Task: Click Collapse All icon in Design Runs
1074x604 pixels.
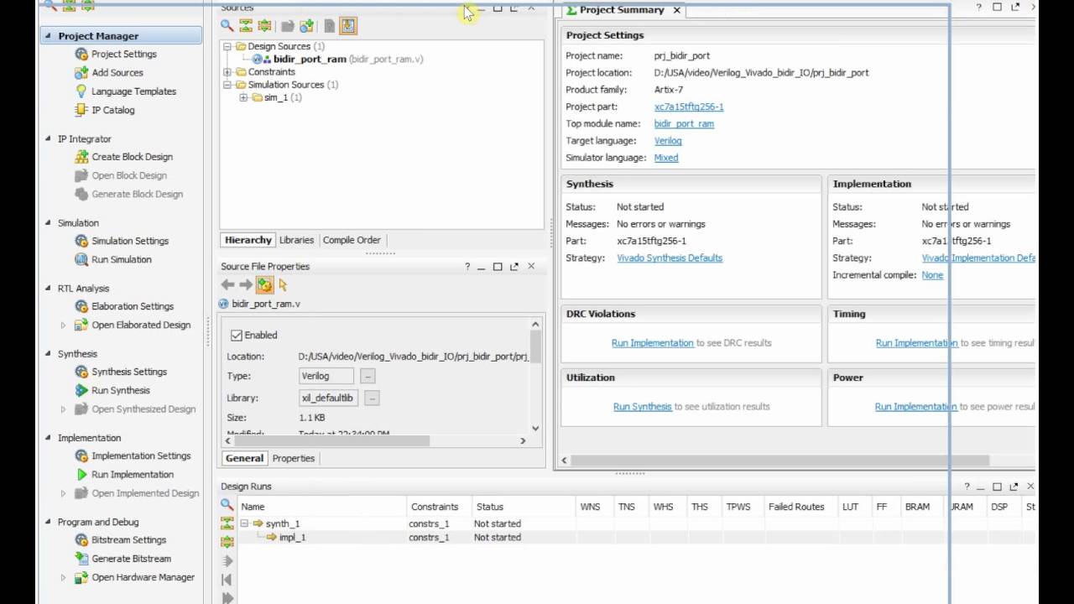Action: coord(227,523)
